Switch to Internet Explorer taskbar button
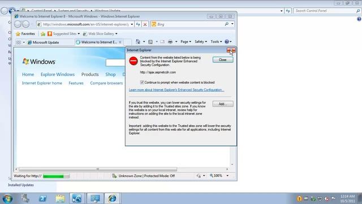 click(112, 198)
